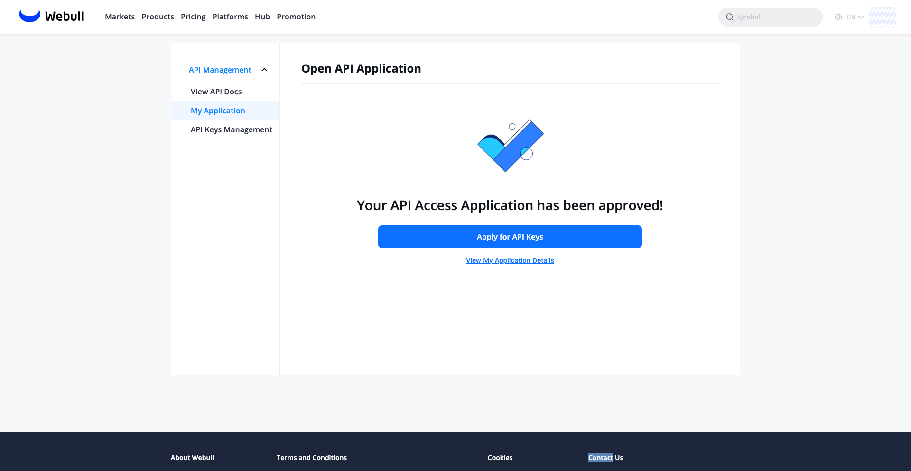
Task: Open the Promotion menu
Action: 296,17
